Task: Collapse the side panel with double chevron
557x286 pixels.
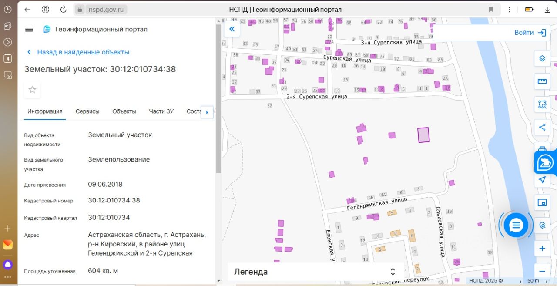Action: coord(232,29)
